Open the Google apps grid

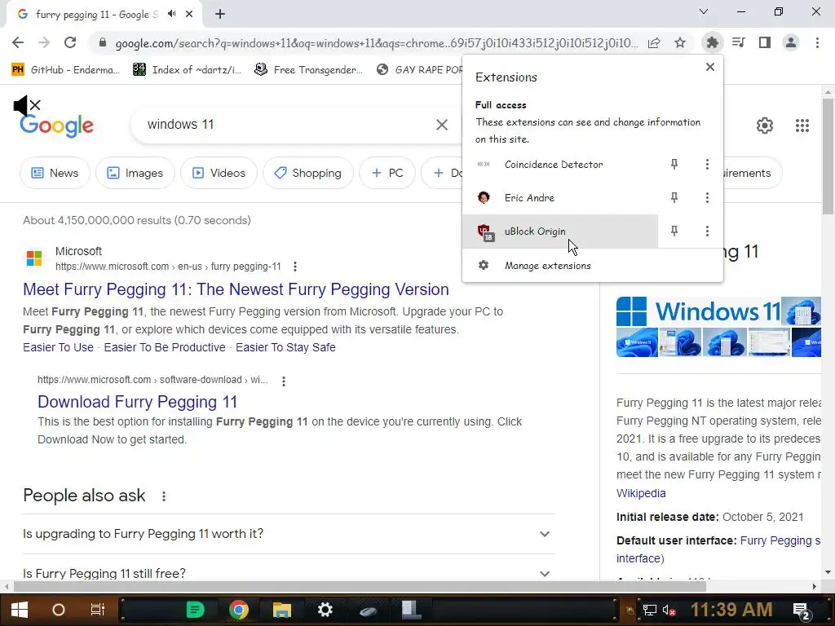[x=802, y=125]
